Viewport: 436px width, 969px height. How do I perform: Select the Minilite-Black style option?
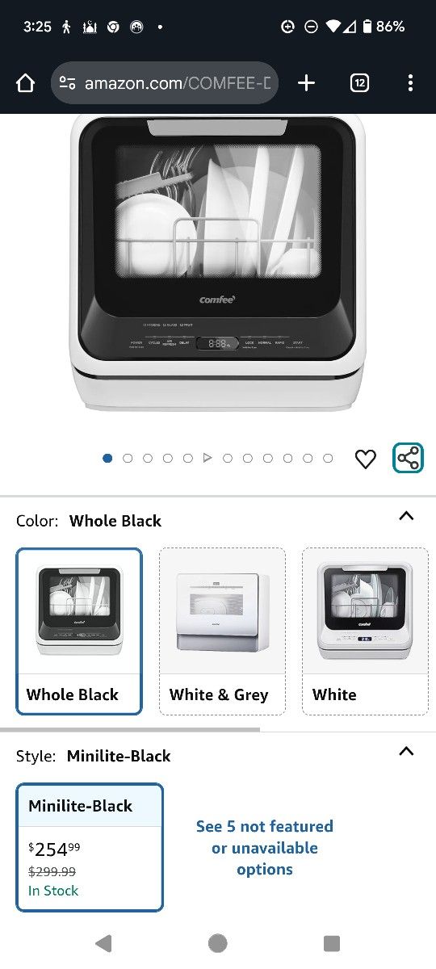pos(90,847)
